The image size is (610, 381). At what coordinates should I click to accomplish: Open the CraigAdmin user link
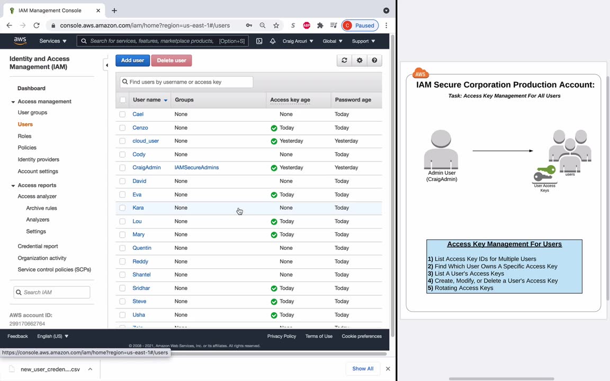point(147,168)
